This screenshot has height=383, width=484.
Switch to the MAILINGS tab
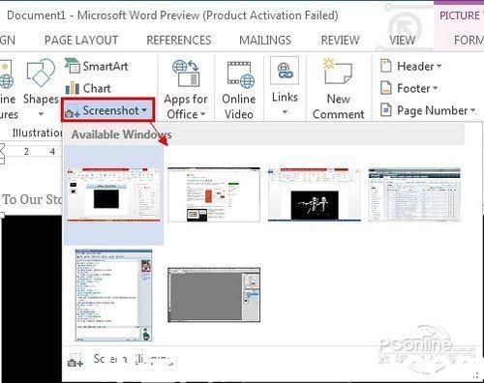pyautogui.click(x=265, y=41)
